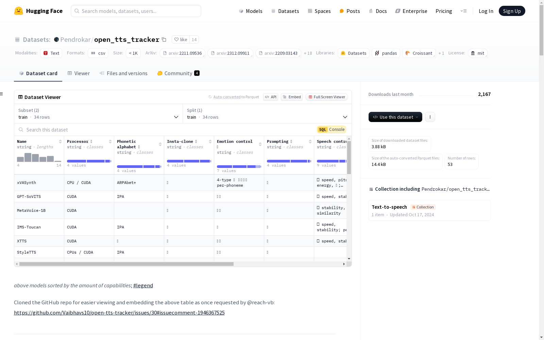Image resolution: width=544 pixels, height=340 pixels.
Task: Click the table's scroll-left arrow
Action: [x=17, y=264]
